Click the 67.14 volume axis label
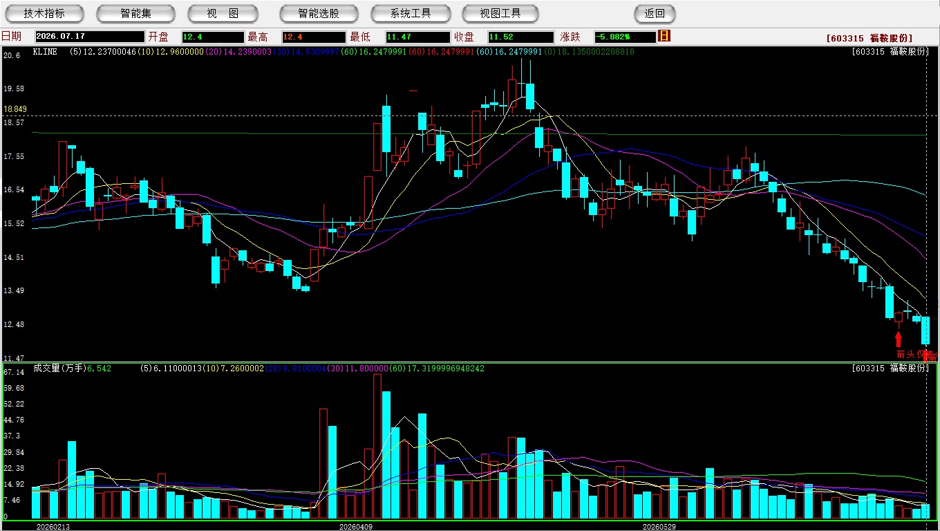 click(x=14, y=372)
